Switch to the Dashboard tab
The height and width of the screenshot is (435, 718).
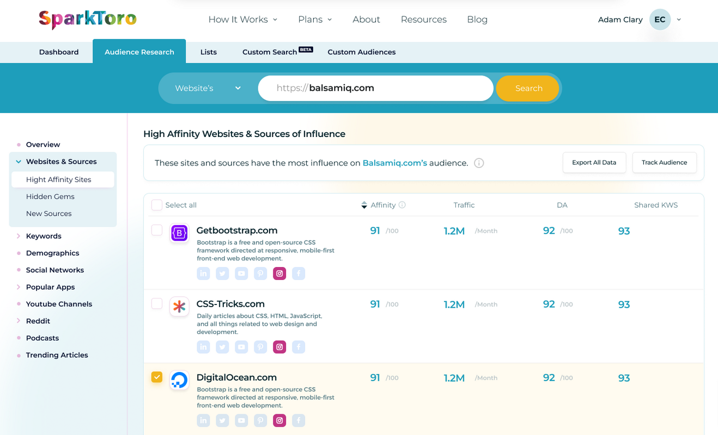59,52
